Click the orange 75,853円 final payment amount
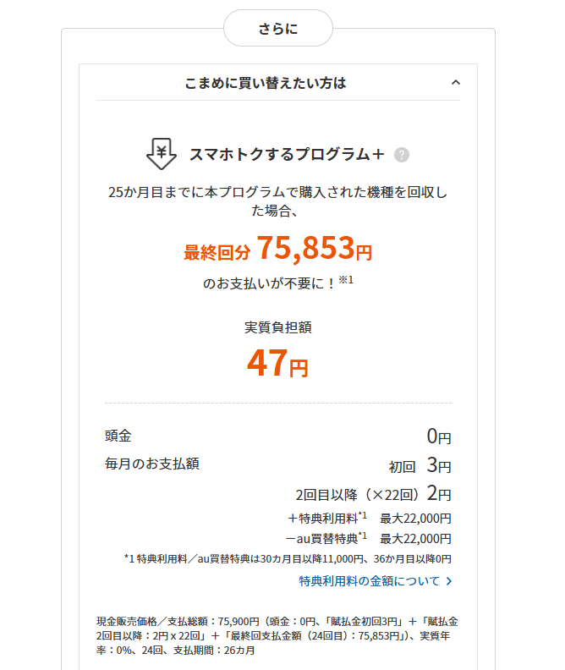This screenshot has width=565, height=670. click(314, 249)
